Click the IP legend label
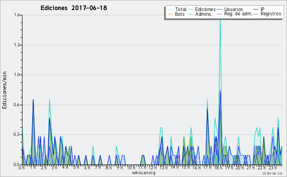Screen dimensions: 287x177 click(263, 9)
